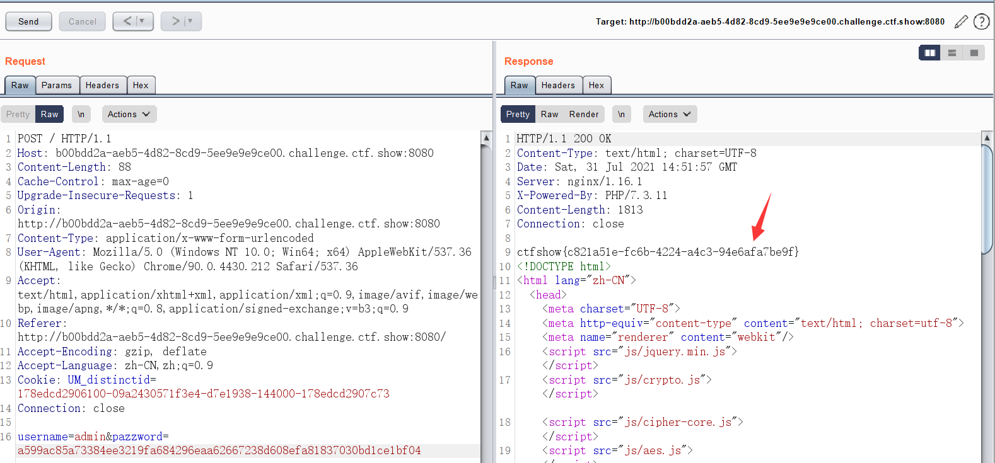The height and width of the screenshot is (463, 995).
Task: Click the 'X-Powered-By: PHP/7.3.11' response header
Action: pyautogui.click(x=592, y=195)
